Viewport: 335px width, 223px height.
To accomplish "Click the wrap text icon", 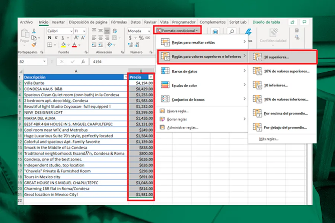I will [115, 31].
